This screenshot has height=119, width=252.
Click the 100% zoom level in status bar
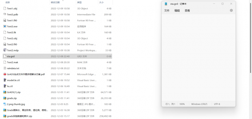pos(182,104)
